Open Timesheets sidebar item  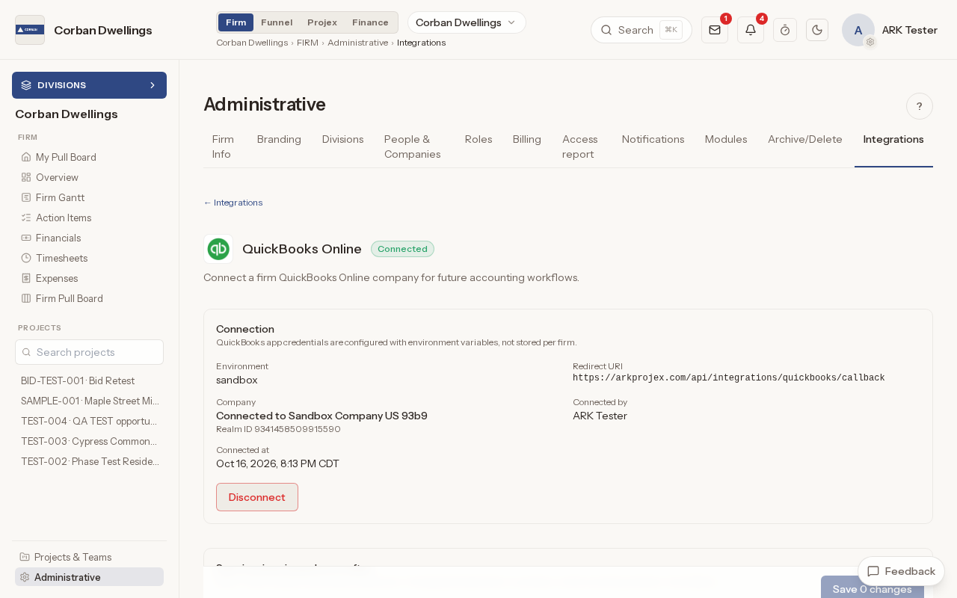tap(89, 258)
